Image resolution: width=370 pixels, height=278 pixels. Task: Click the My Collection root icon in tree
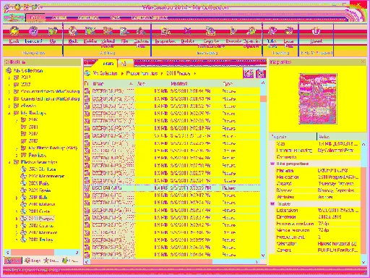click(9, 70)
